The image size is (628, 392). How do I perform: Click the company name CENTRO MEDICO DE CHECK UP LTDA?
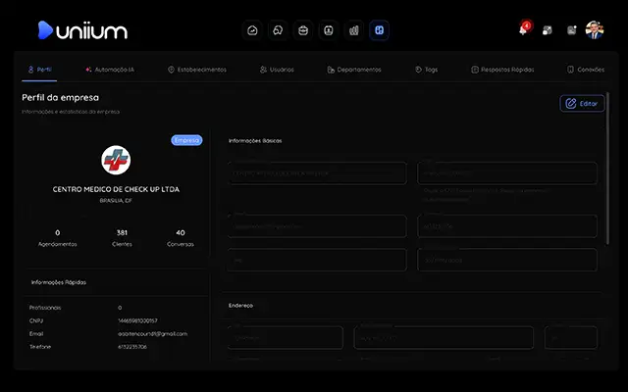(116, 189)
